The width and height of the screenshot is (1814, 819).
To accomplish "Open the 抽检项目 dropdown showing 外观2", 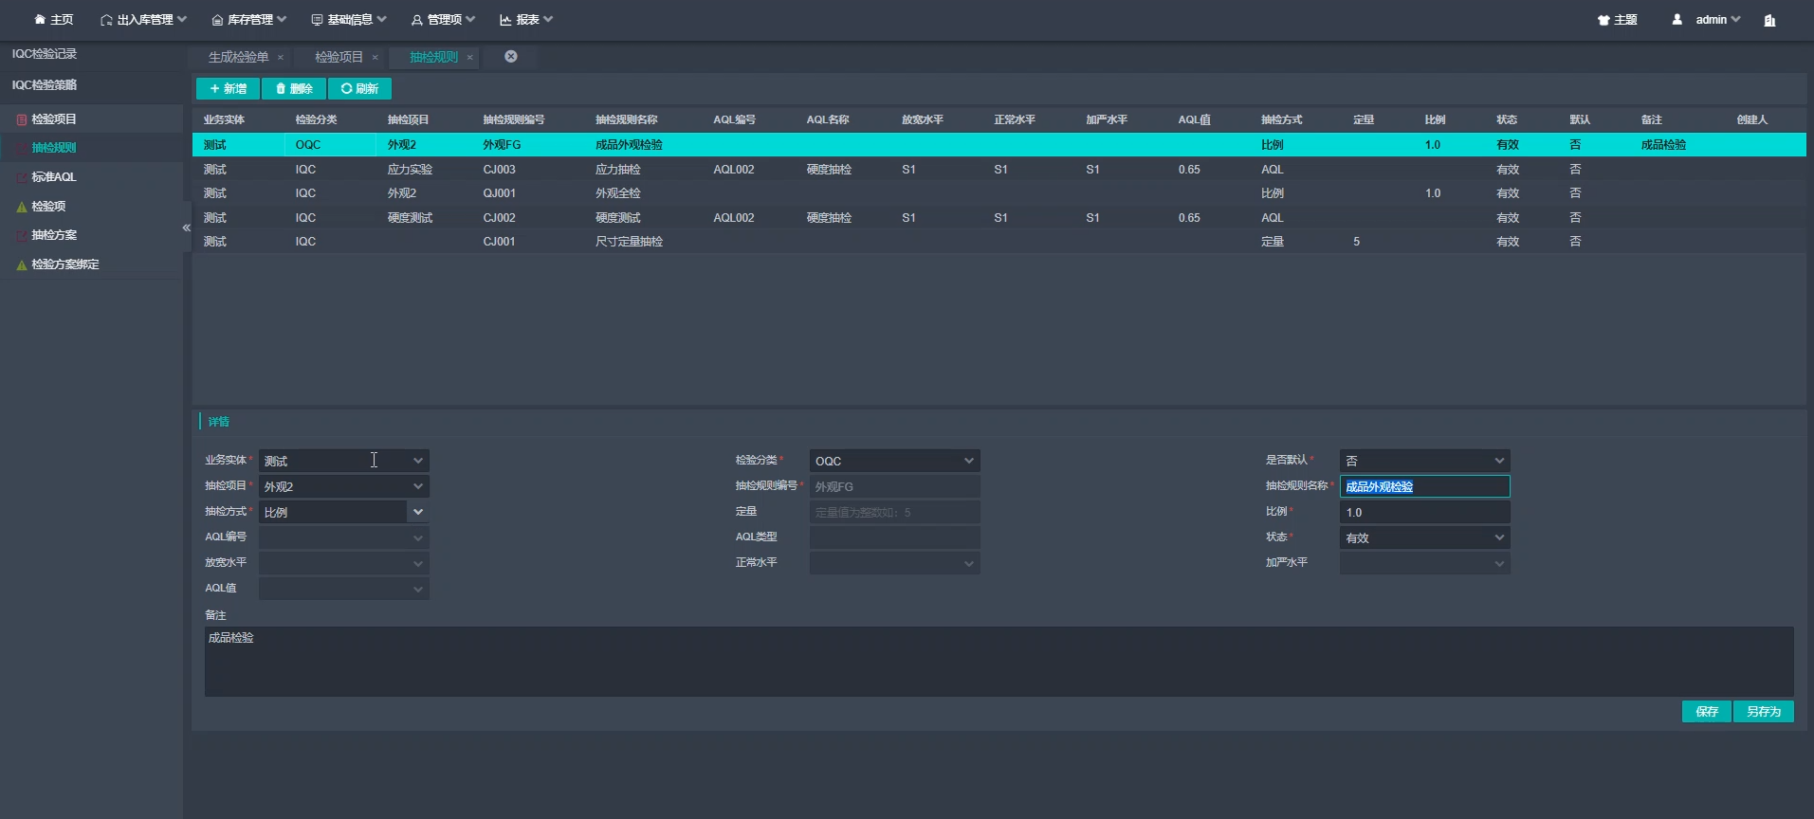I will tap(344, 486).
